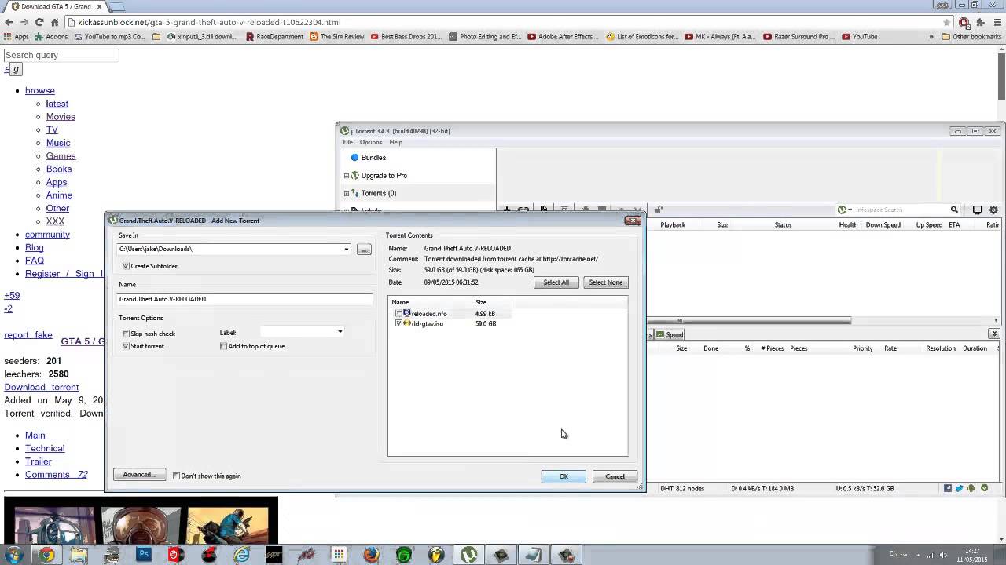Image resolution: width=1006 pixels, height=565 pixels.
Task: Click the Facebook icon in uTorrent status bar
Action: [949, 488]
